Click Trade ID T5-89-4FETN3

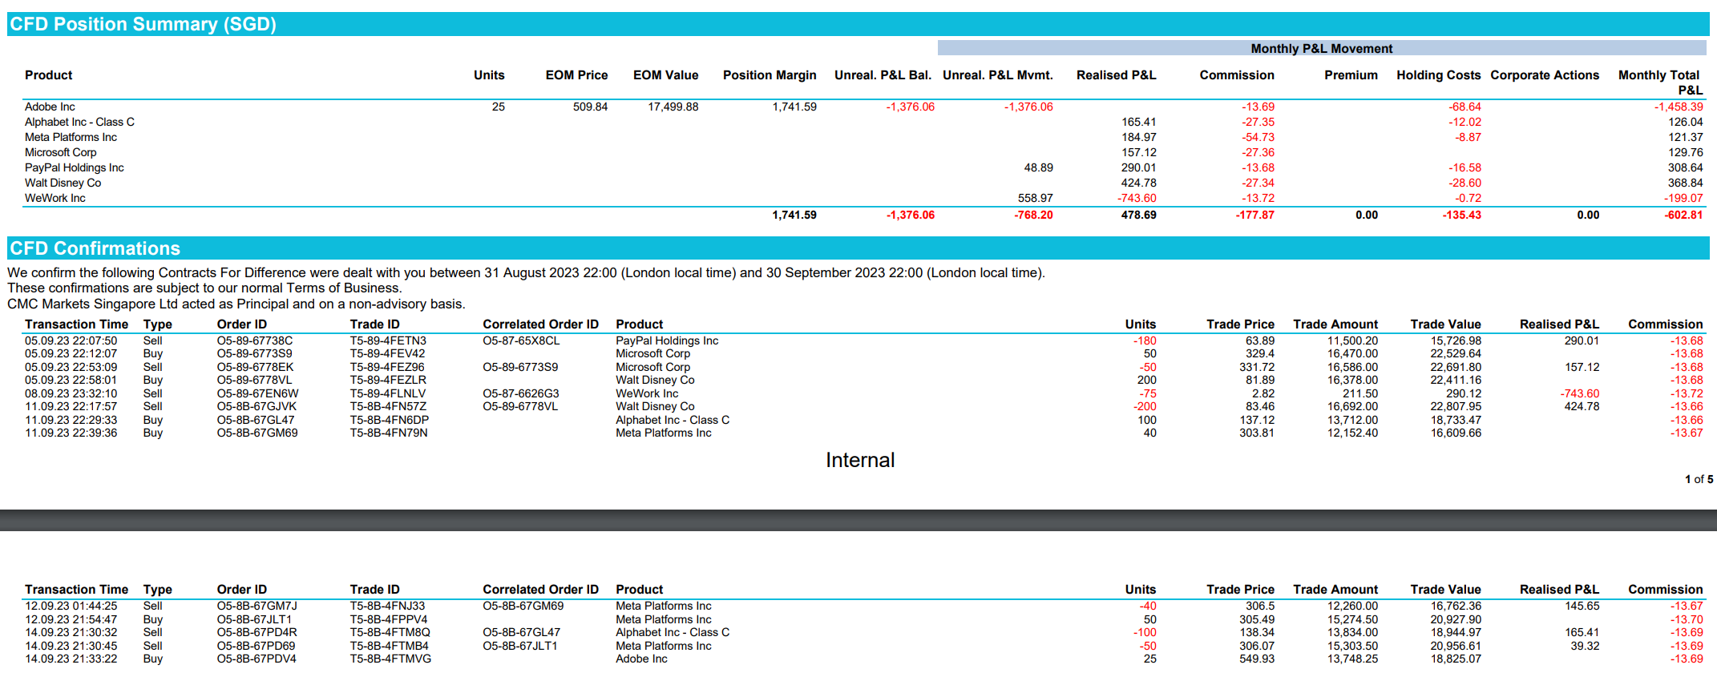(388, 341)
